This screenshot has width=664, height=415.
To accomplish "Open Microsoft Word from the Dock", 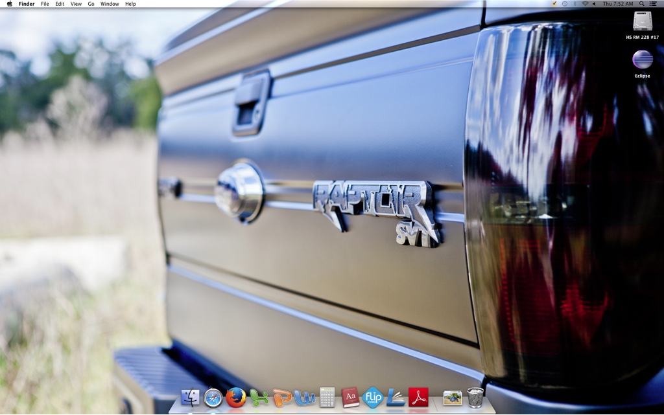I will point(305,398).
